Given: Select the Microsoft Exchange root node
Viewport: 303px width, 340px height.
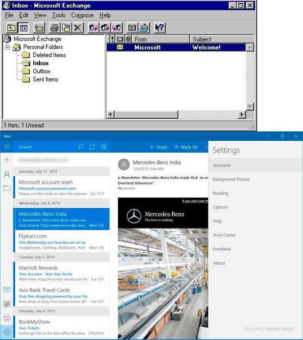Looking at the screenshot, I should (37, 39).
